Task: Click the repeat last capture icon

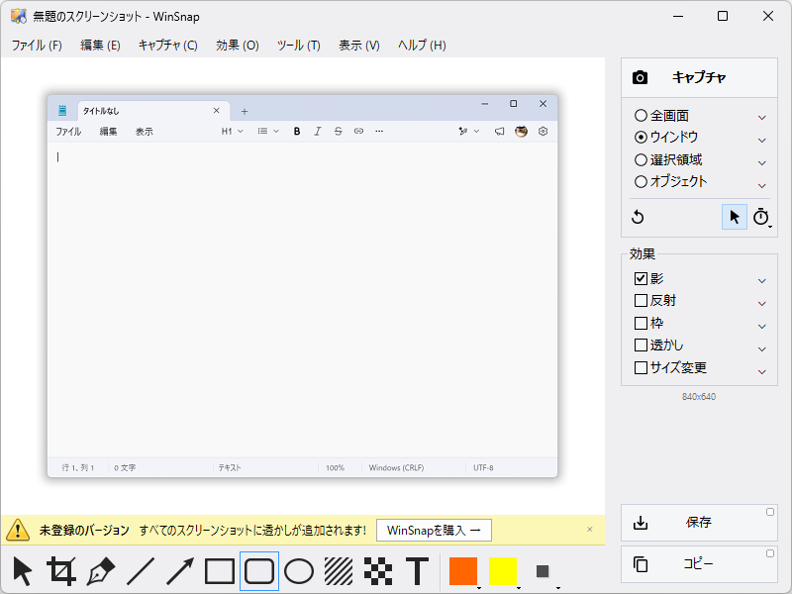Action: [x=638, y=217]
